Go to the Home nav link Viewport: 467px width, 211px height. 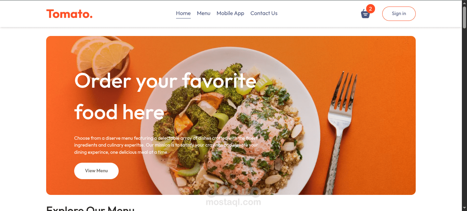tap(183, 13)
